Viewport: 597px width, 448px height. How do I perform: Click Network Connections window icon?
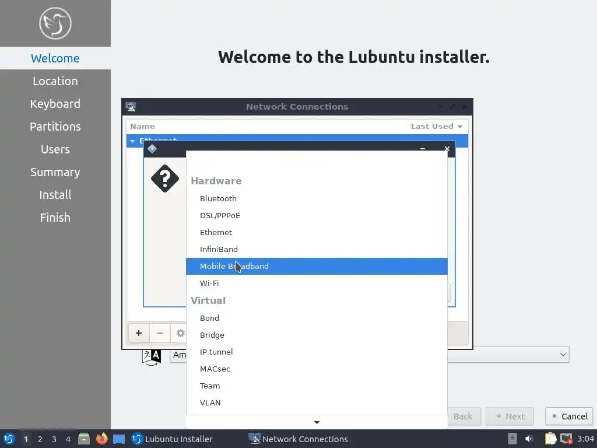click(x=131, y=107)
